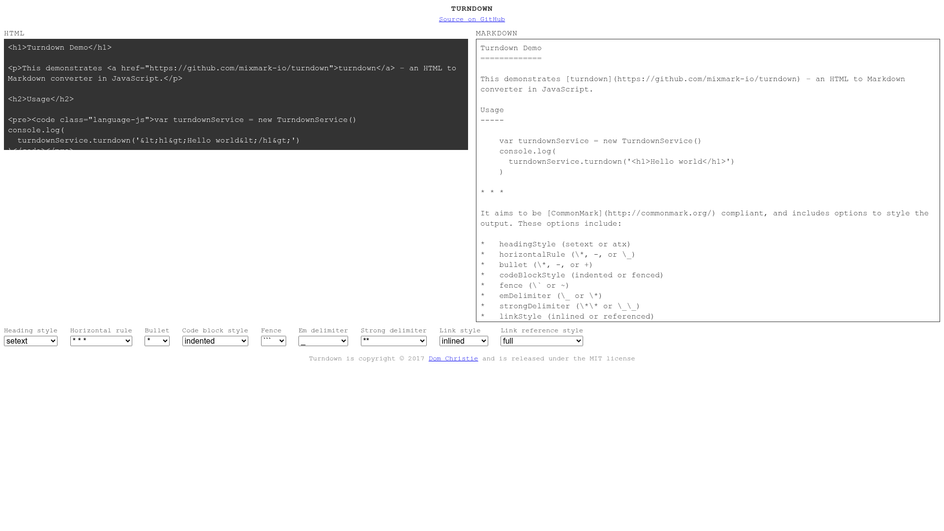Click the HTML panel label
The width and height of the screenshot is (944, 531).
(x=14, y=33)
